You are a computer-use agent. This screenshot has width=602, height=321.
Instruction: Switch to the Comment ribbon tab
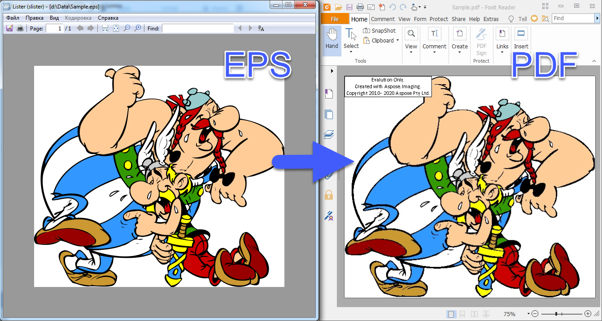(x=383, y=19)
